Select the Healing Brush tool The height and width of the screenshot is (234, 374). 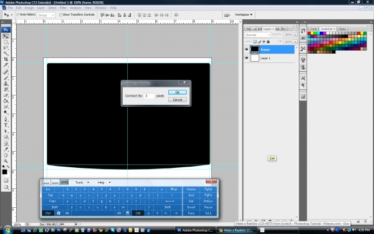coord(6,72)
